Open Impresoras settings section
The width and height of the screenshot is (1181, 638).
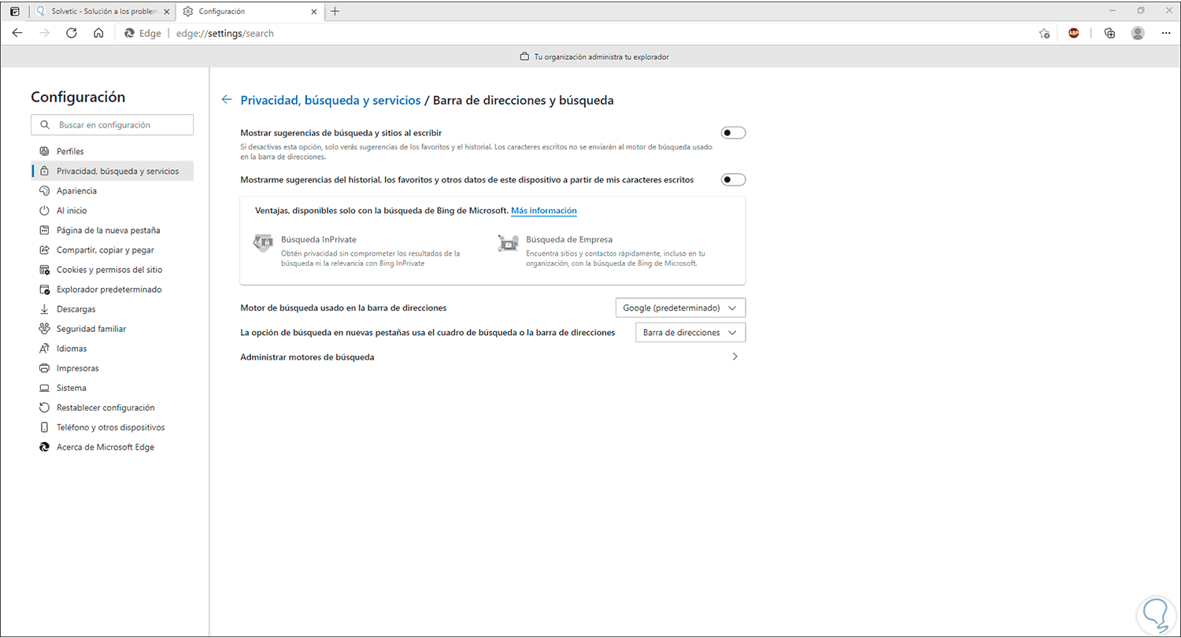(112, 368)
